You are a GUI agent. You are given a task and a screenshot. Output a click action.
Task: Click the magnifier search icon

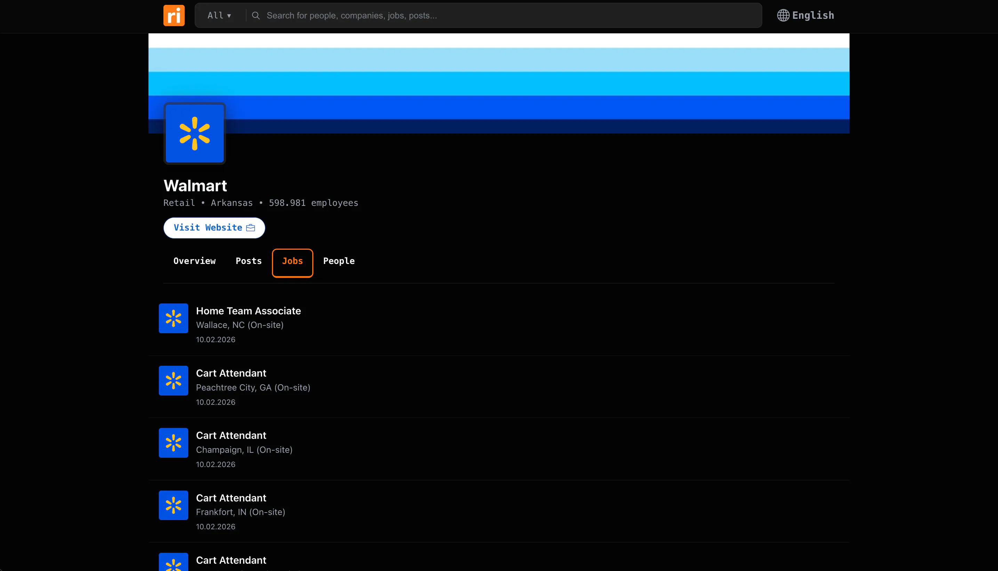tap(256, 15)
